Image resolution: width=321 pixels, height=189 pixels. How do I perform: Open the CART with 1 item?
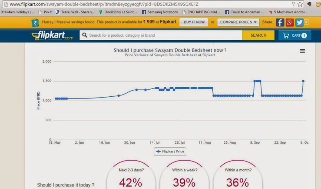(295, 35)
